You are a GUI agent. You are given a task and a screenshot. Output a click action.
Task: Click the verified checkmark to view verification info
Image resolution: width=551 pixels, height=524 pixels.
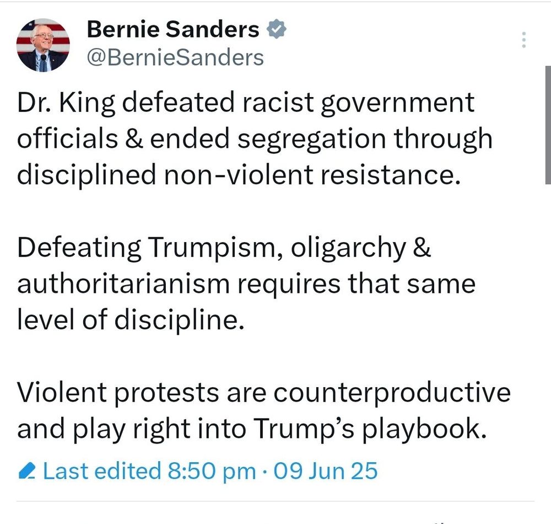[276, 29]
